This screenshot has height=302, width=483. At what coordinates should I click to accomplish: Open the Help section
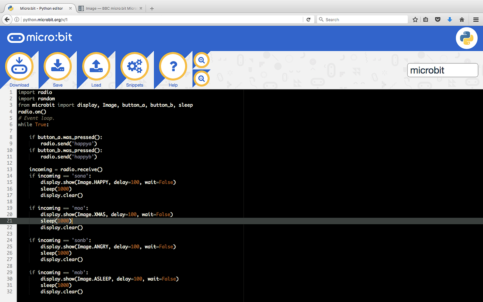pyautogui.click(x=173, y=66)
